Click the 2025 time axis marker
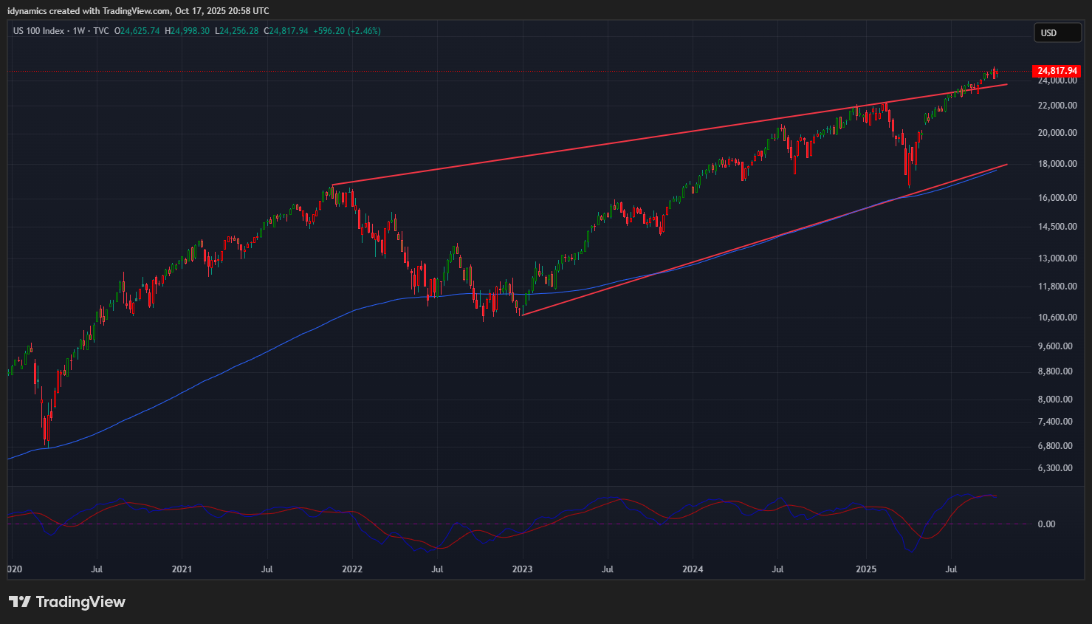 [865, 569]
